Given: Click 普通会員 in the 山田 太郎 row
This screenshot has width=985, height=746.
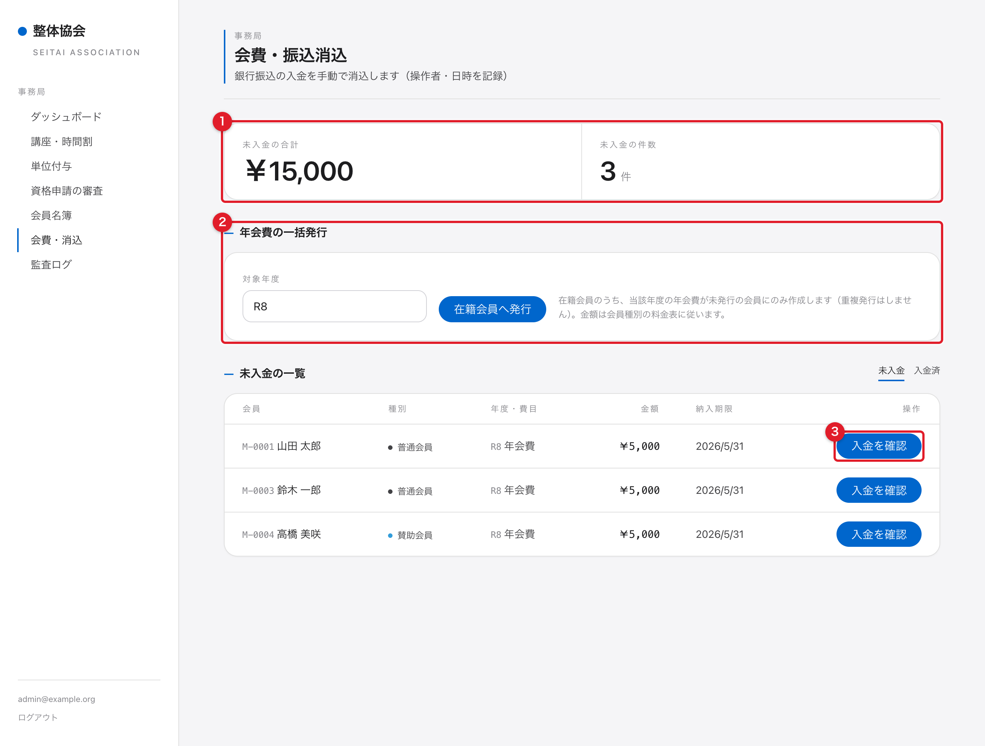Looking at the screenshot, I should click(415, 447).
